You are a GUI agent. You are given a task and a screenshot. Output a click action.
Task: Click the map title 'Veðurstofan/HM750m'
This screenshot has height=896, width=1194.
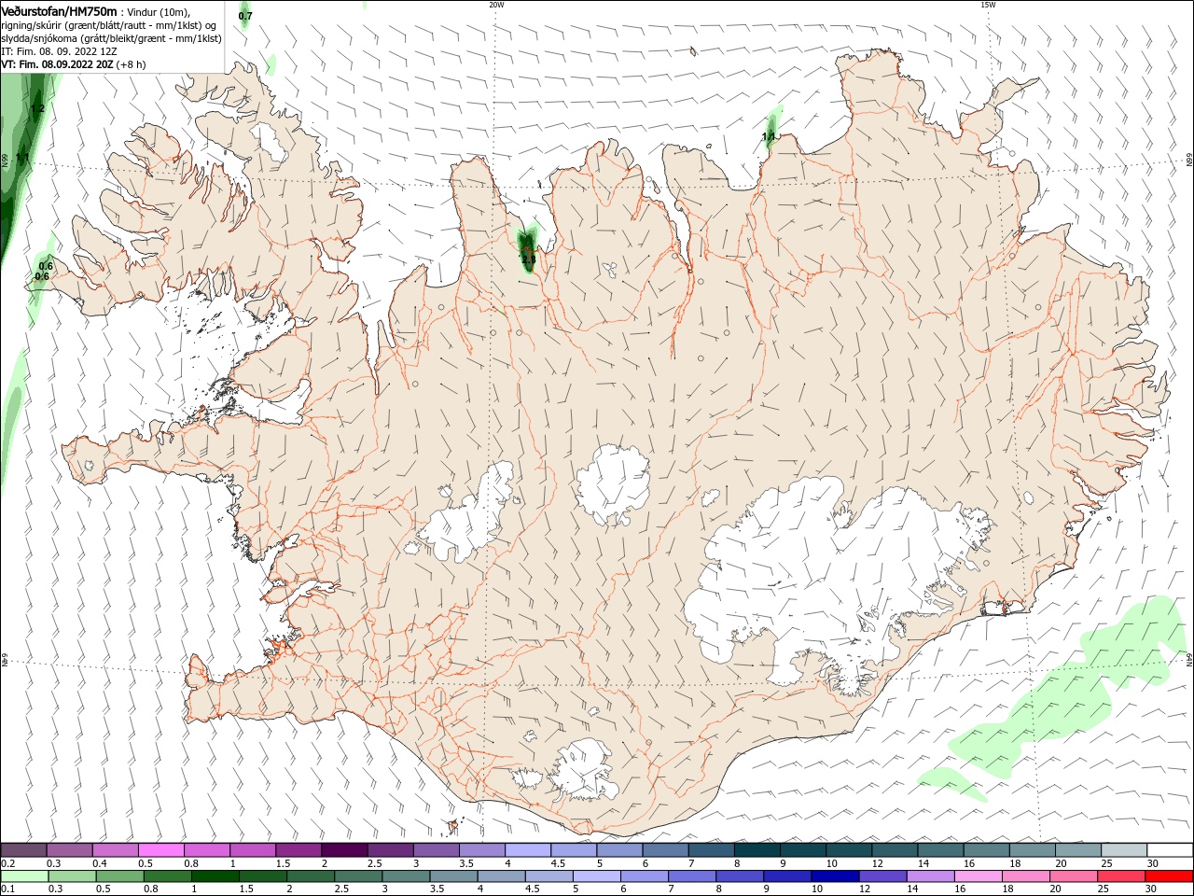59,11
